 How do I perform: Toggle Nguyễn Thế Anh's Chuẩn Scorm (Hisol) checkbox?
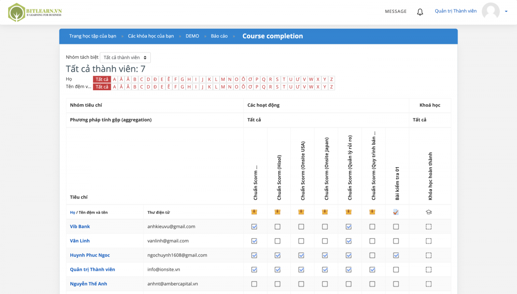point(277,284)
